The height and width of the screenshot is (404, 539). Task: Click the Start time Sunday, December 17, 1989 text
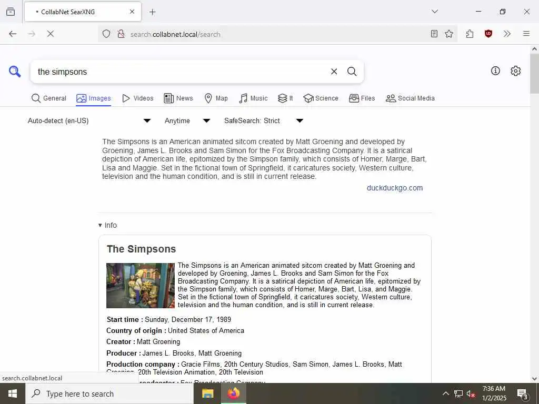tap(169, 319)
